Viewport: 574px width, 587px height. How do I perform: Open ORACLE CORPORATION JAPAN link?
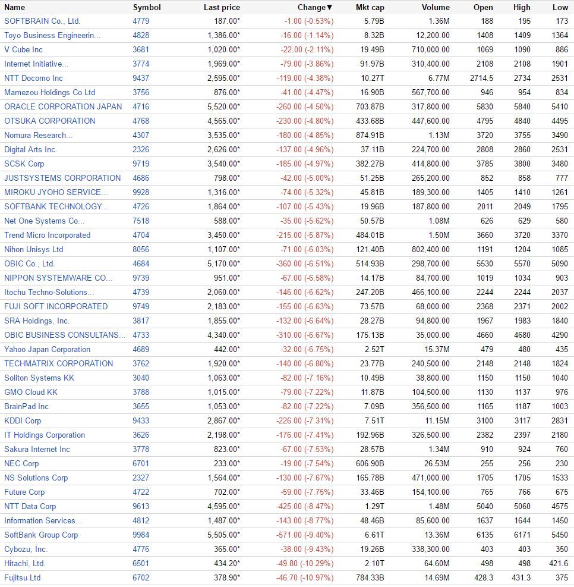(x=63, y=106)
